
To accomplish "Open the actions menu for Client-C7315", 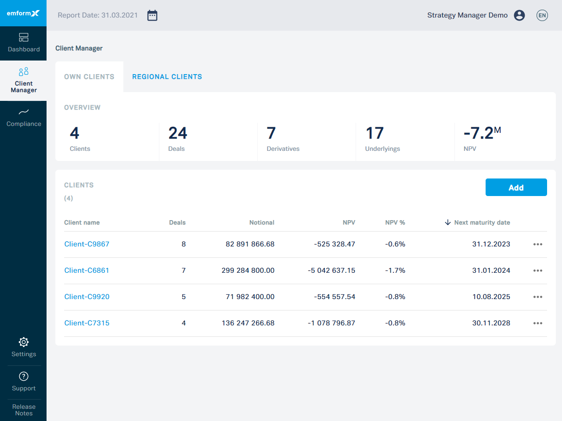I will [537, 323].
